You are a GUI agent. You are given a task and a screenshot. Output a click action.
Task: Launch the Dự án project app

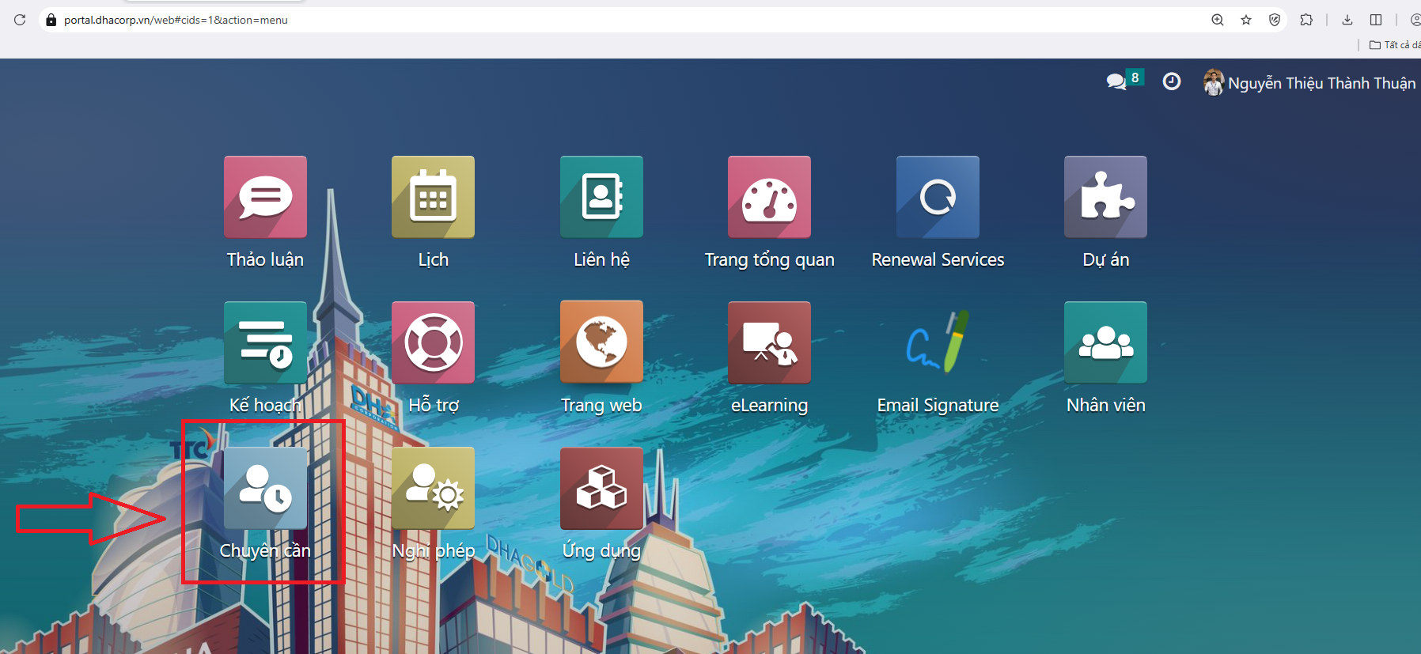[1105, 198]
